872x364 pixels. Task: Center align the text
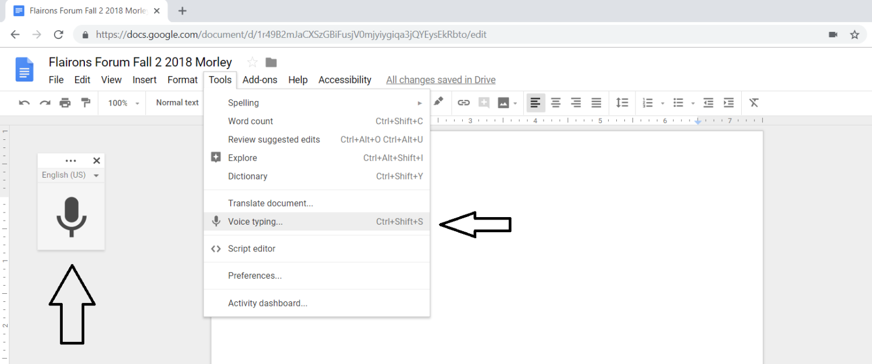(x=556, y=103)
